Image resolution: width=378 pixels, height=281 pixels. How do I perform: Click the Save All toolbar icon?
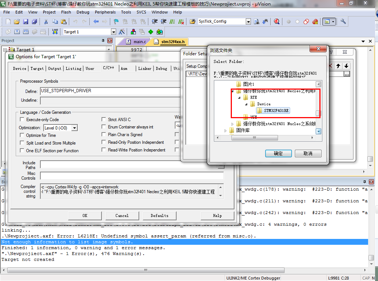tap(34, 22)
